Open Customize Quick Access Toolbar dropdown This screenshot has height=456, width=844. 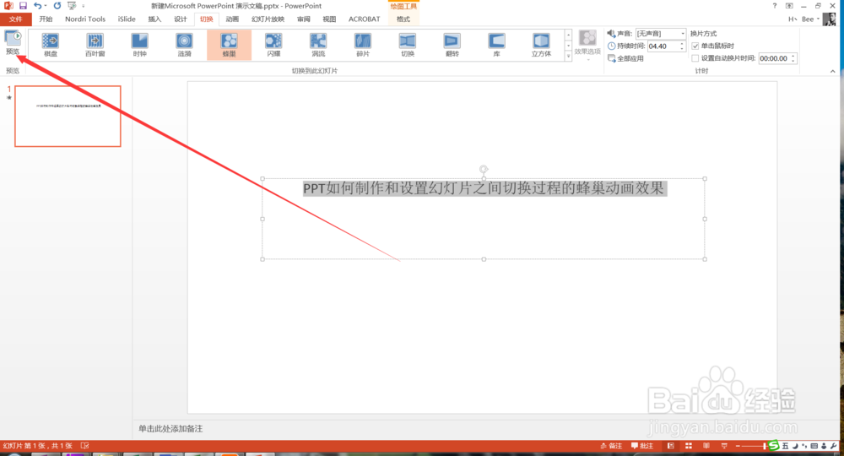click(x=84, y=5)
